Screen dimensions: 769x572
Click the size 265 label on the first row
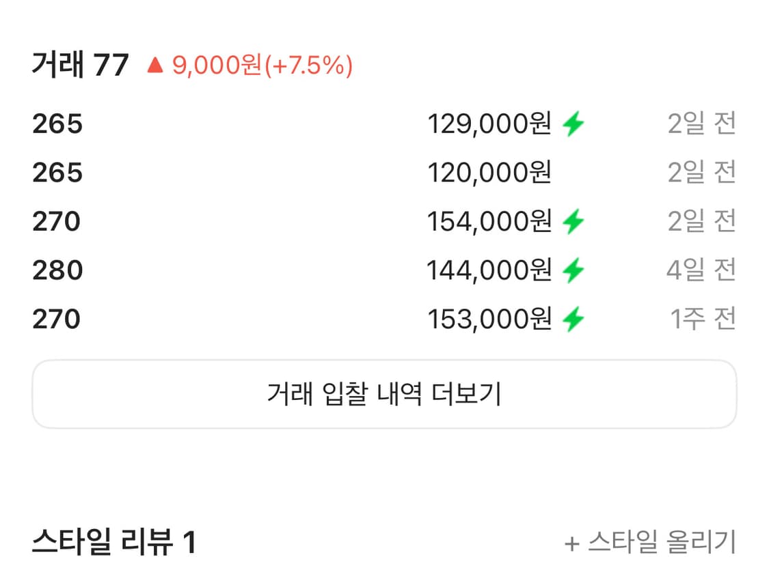click(x=58, y=124)
